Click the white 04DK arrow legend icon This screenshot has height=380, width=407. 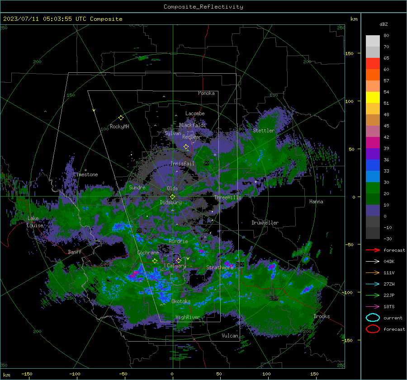[x=373, y=261]
